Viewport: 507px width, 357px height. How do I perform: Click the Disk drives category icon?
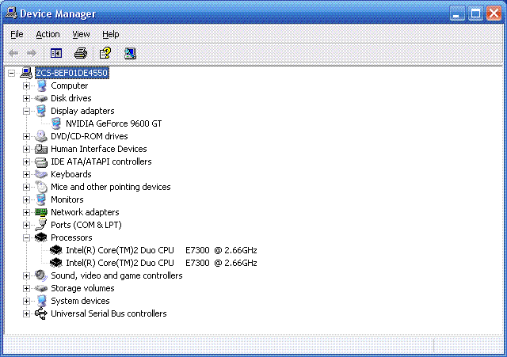tap(41, 98)
